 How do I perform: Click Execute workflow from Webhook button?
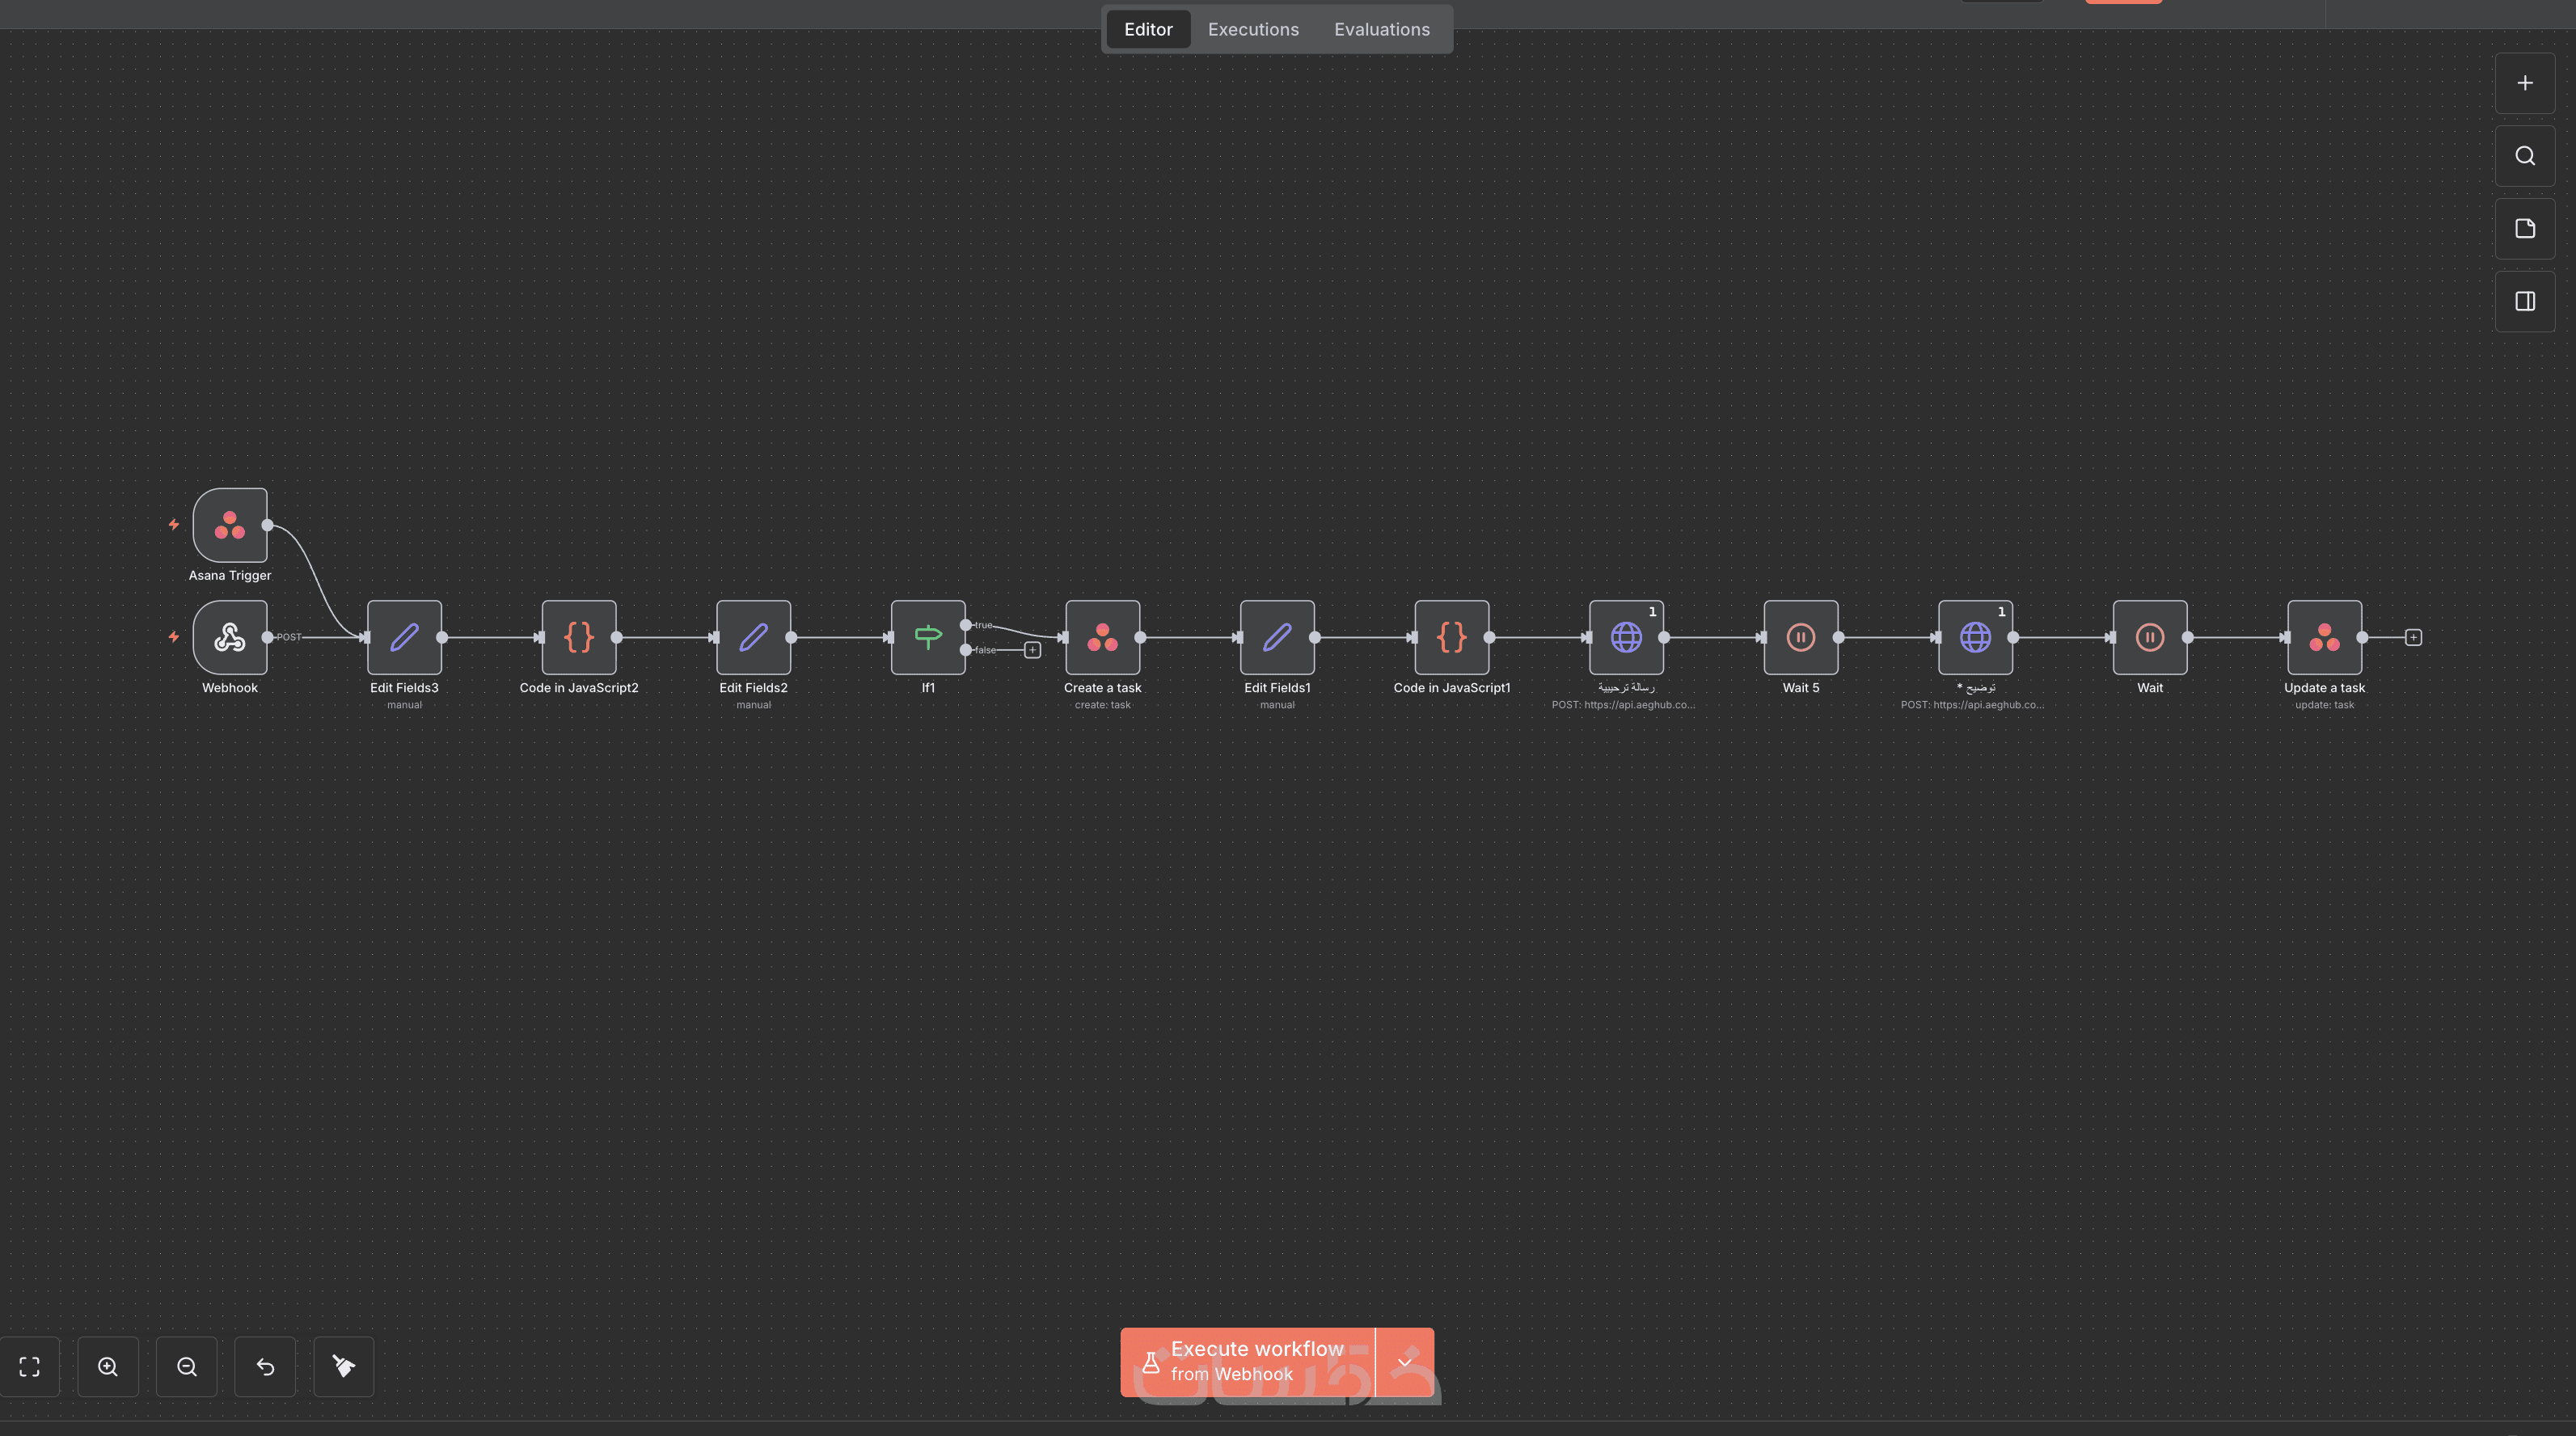[x=1247, y=1362]
